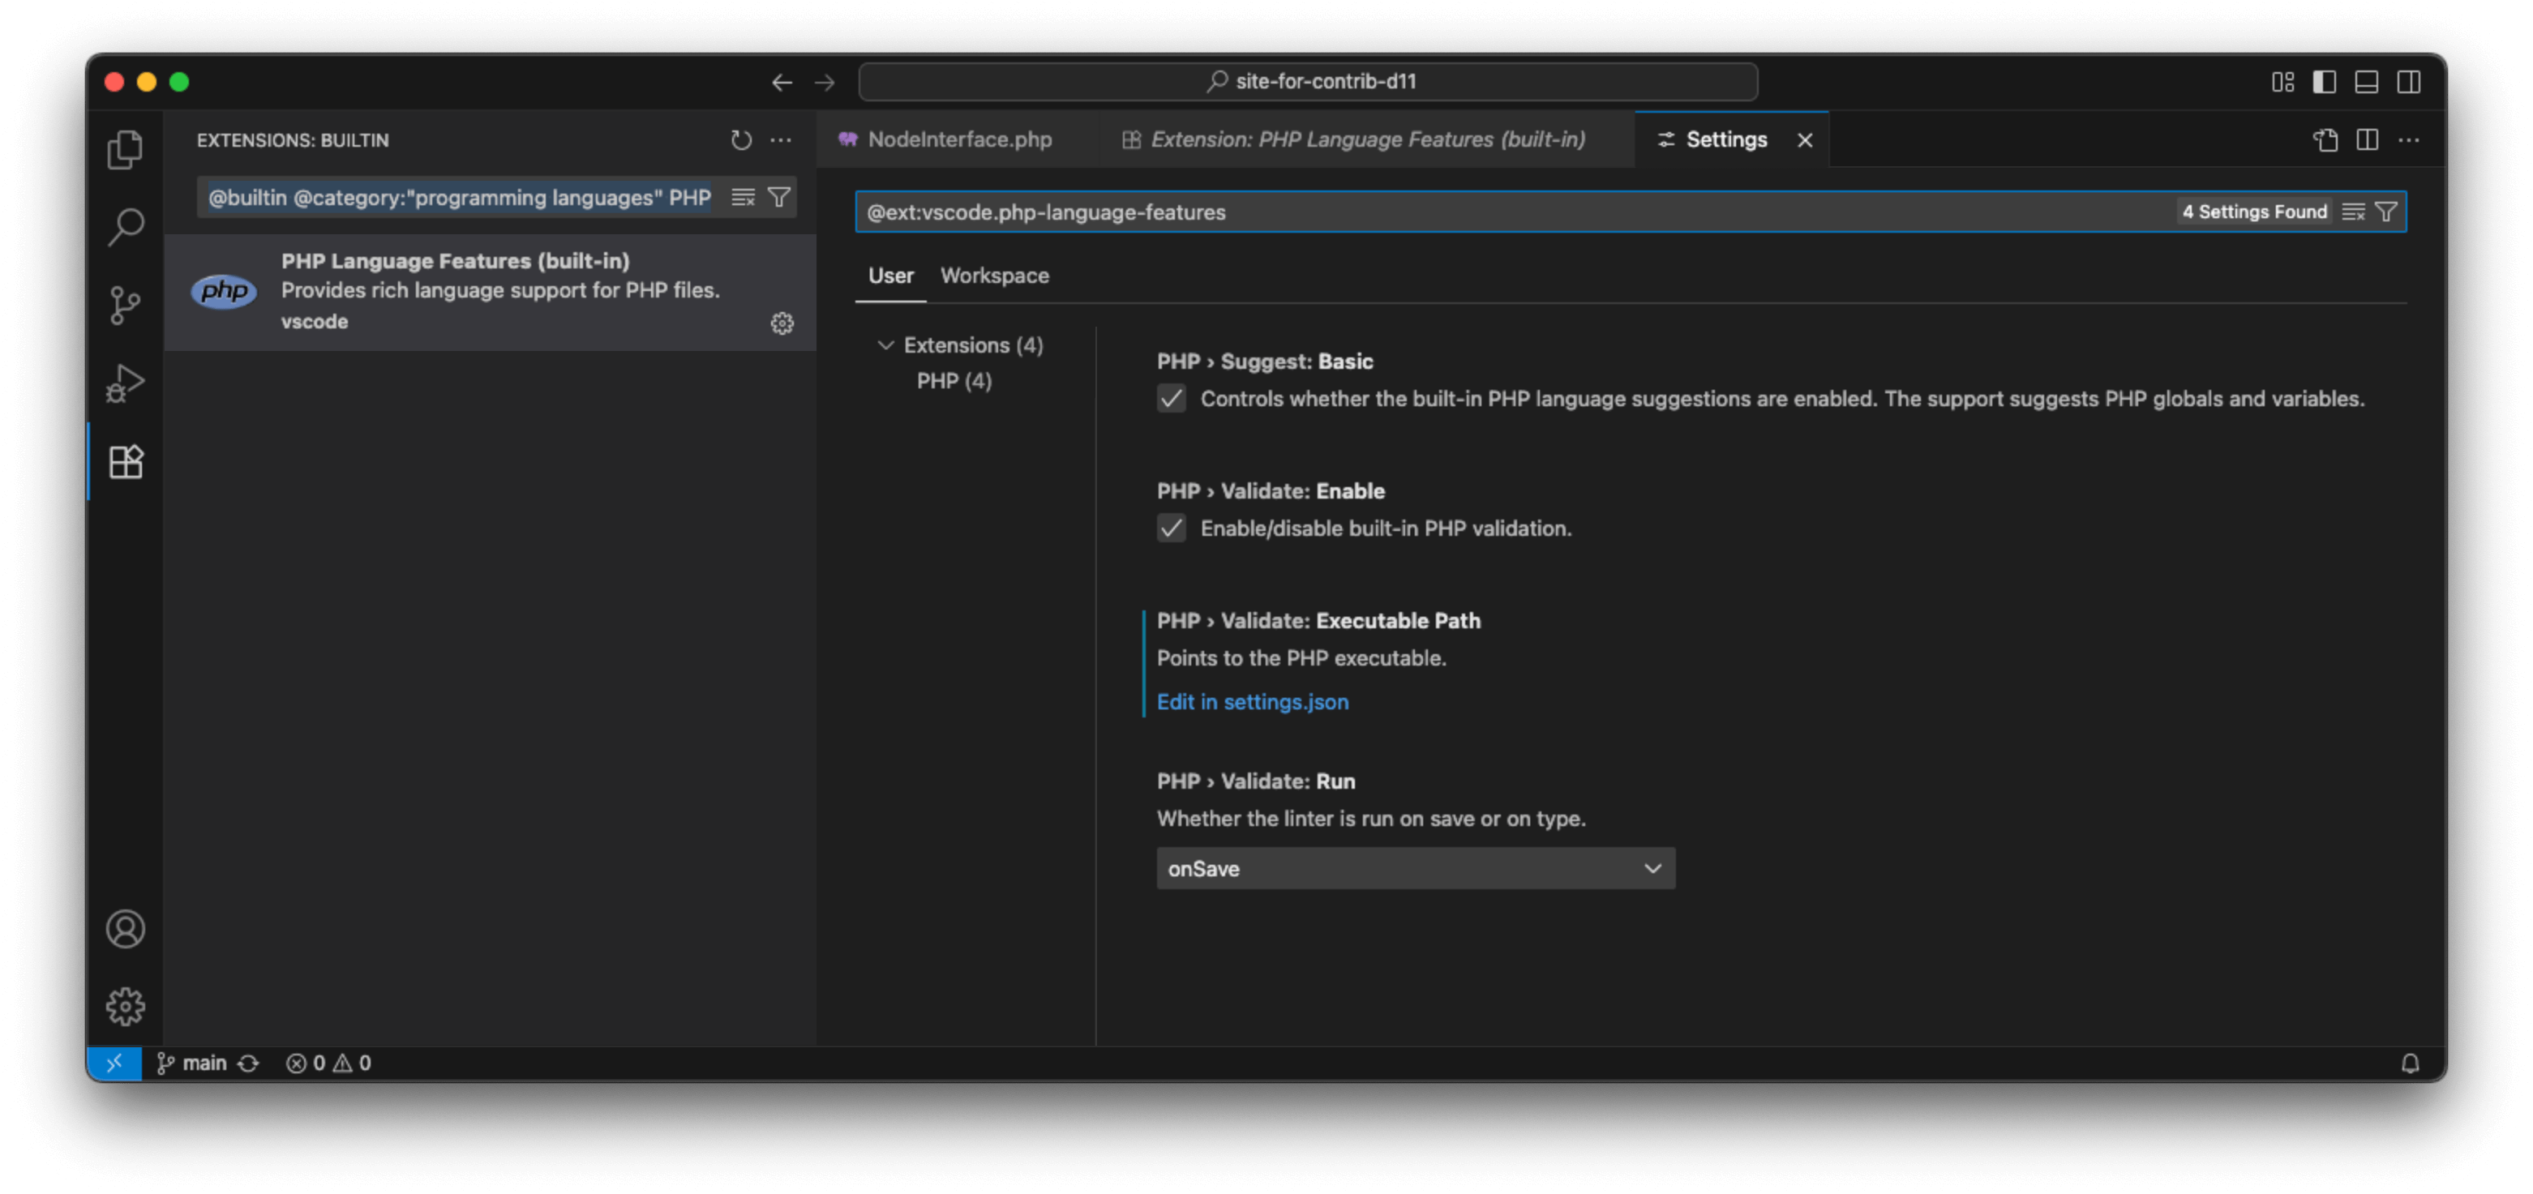The width and height of the screenshot is (2533, 1194).
Task: Open the Source Control view
Action: [x=125, y=305]
